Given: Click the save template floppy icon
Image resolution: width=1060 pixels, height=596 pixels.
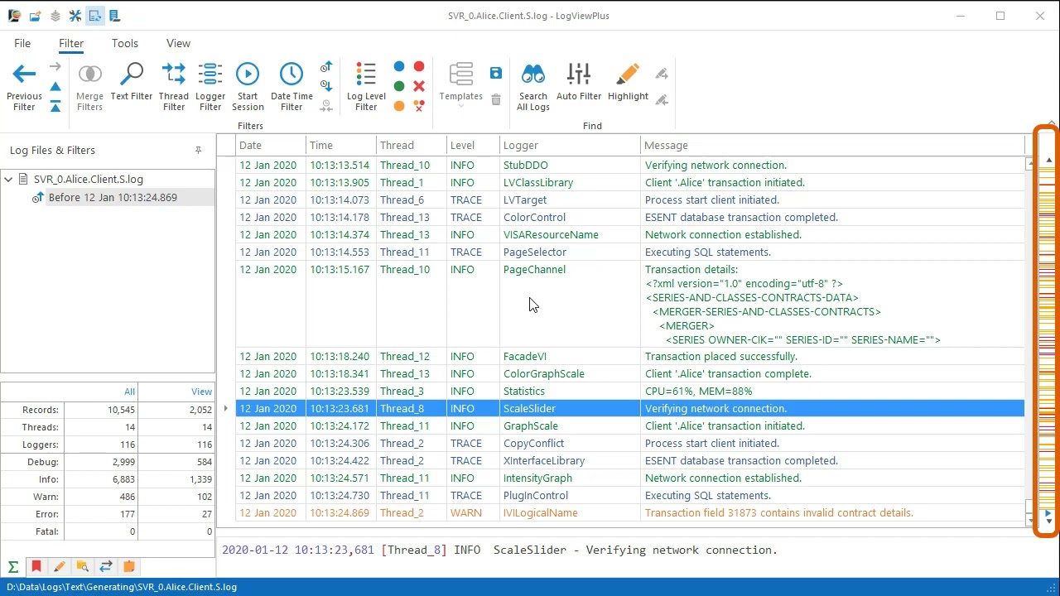Looking at the screenshot, I should coord(496,73).
